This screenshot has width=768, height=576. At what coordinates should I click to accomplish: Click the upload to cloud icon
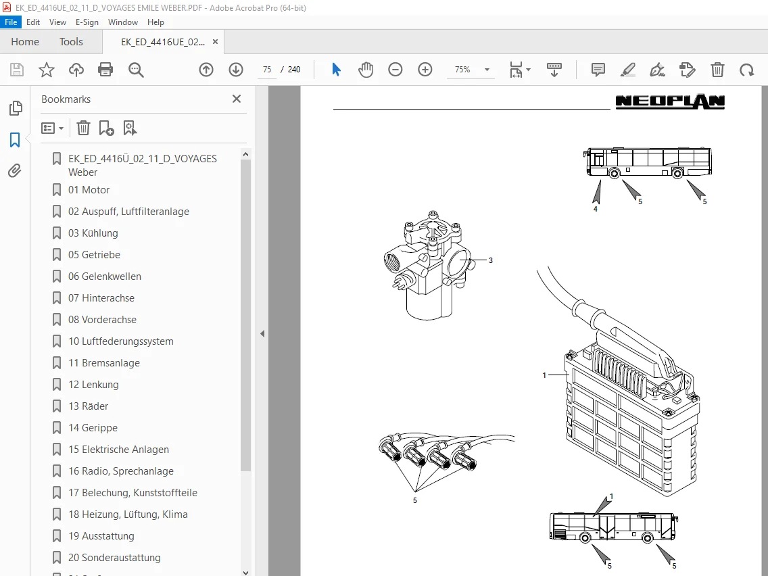pyautogui.click(x=76, y=70)
